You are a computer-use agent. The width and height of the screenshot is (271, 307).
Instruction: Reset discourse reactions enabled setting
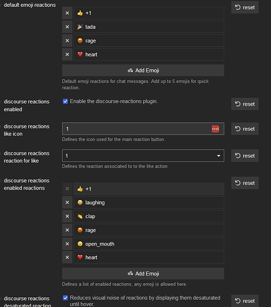tap(245, 104)
